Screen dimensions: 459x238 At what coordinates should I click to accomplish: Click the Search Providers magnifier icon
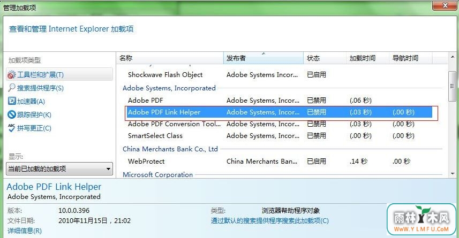(x=12, y=88)
